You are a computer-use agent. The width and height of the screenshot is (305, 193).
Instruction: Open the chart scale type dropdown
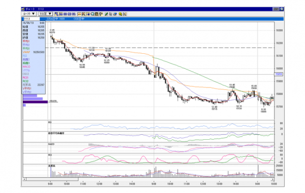29,14
